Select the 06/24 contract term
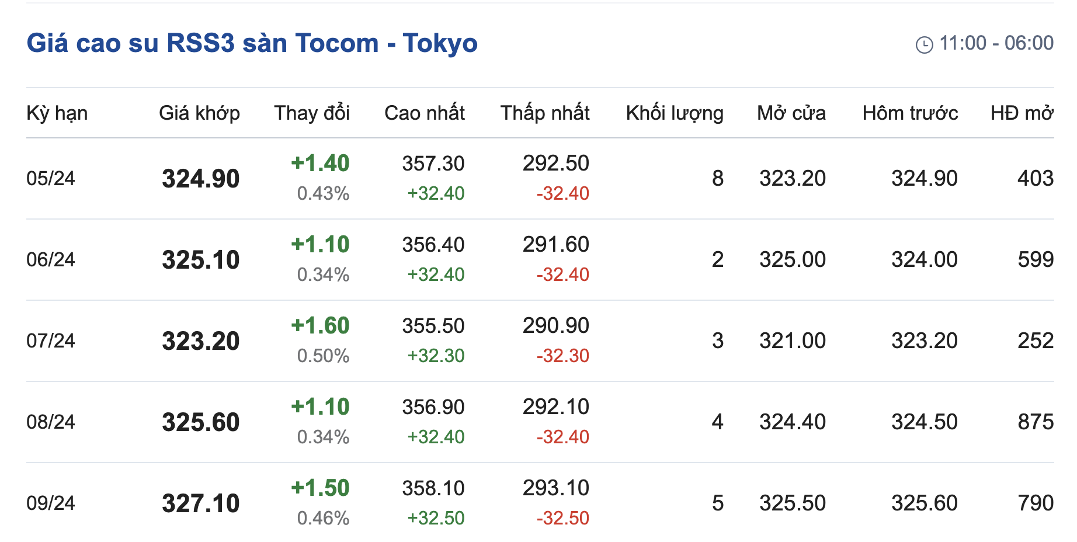This screenshot has height=542, width=1077. point(51,259)
